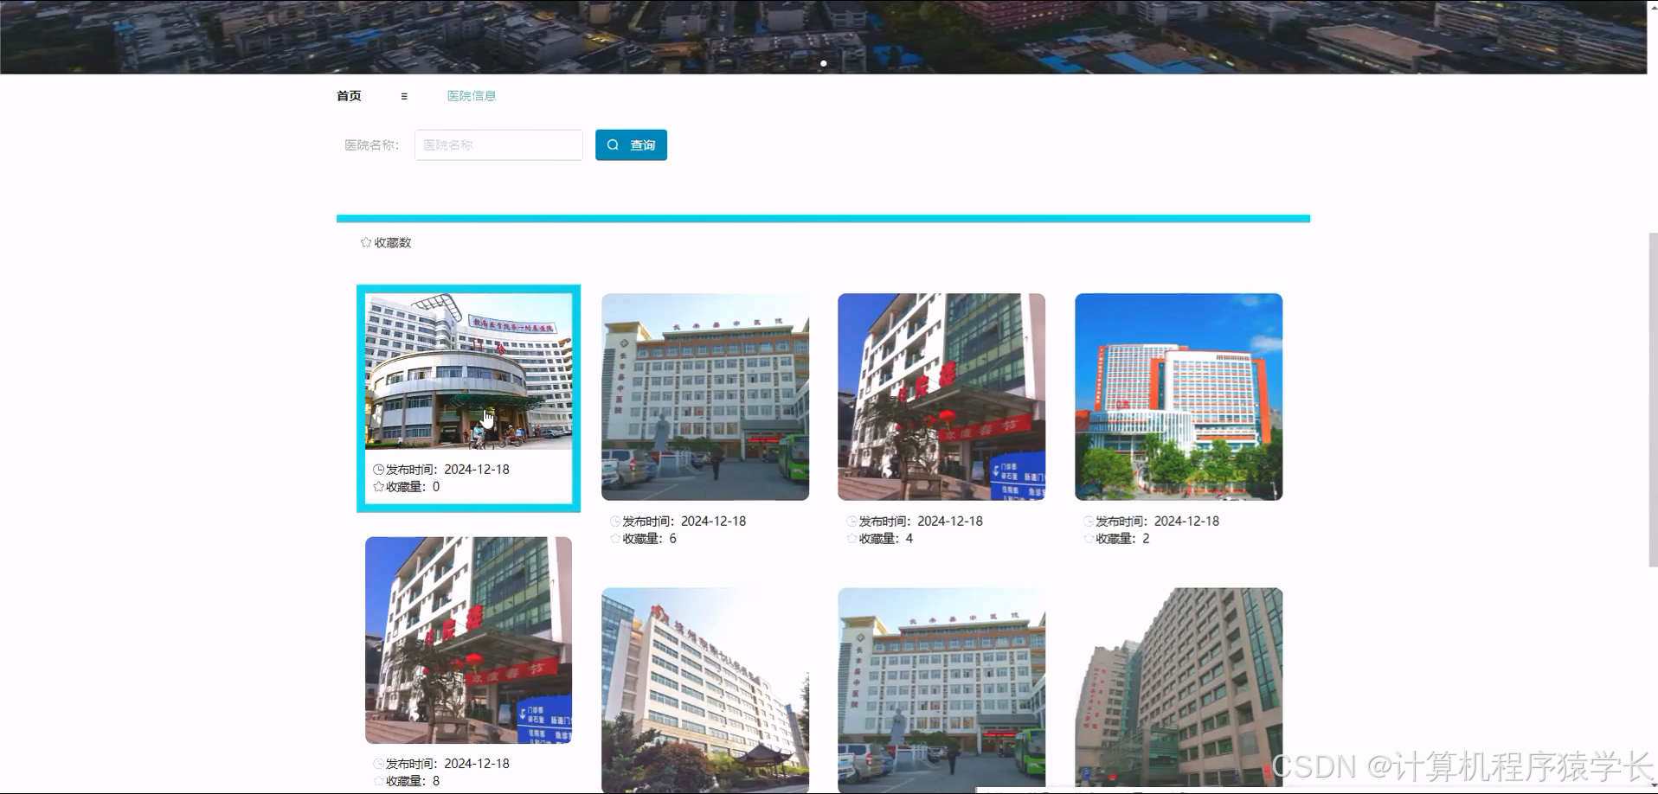Viewport: 1658px width, 794px height.
Task: Click the star icon beside 收藏量: 8
Action: [378, 781]
